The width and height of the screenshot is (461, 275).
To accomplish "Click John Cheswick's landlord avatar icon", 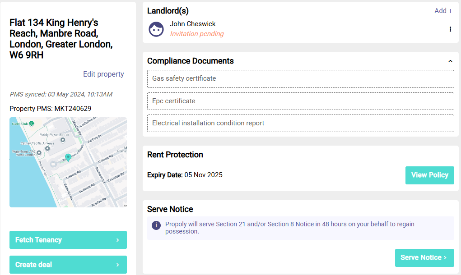I will point(156,29).
